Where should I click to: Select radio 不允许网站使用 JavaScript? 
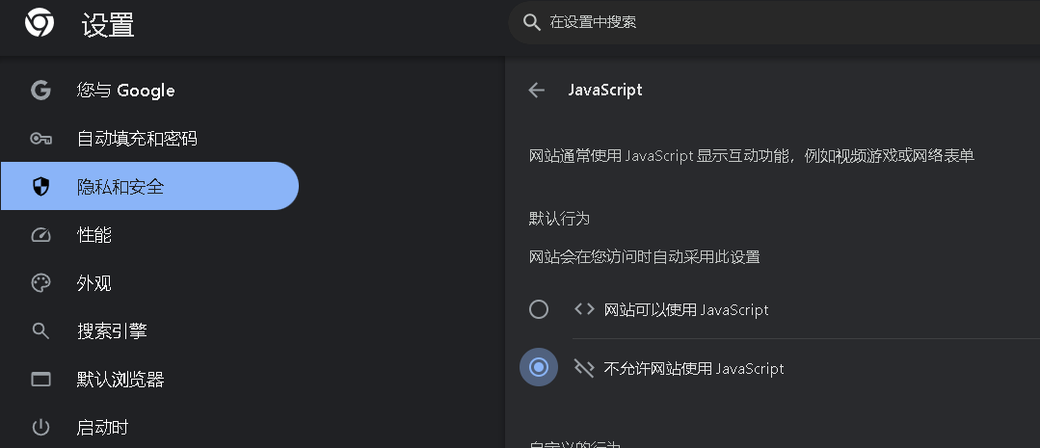click(x=539, y=367)
